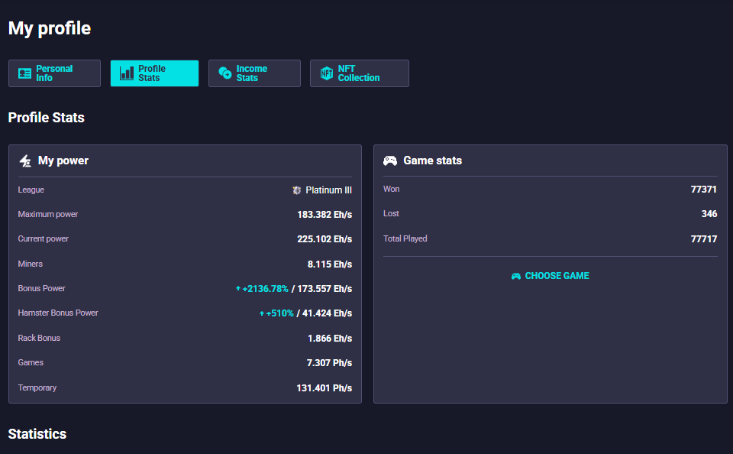The width and height of the screenshot is (733, 454).
Task: Click the 7.307 Ph/s games value
Action: point(329,363)
